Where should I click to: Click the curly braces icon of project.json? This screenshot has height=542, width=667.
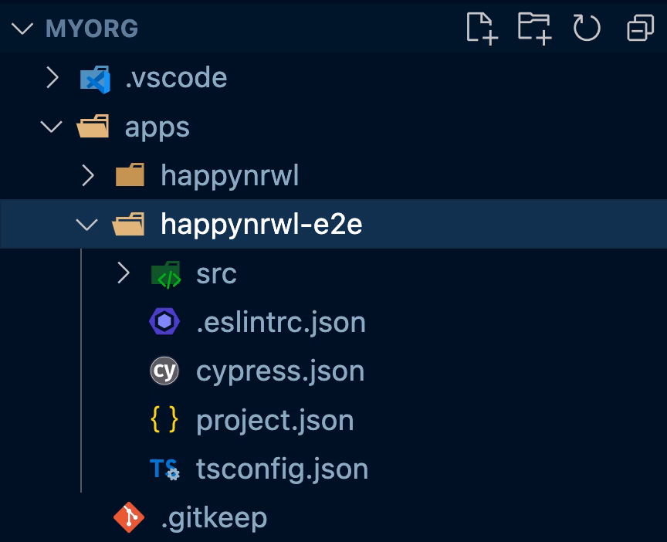(x=164, y=420)
